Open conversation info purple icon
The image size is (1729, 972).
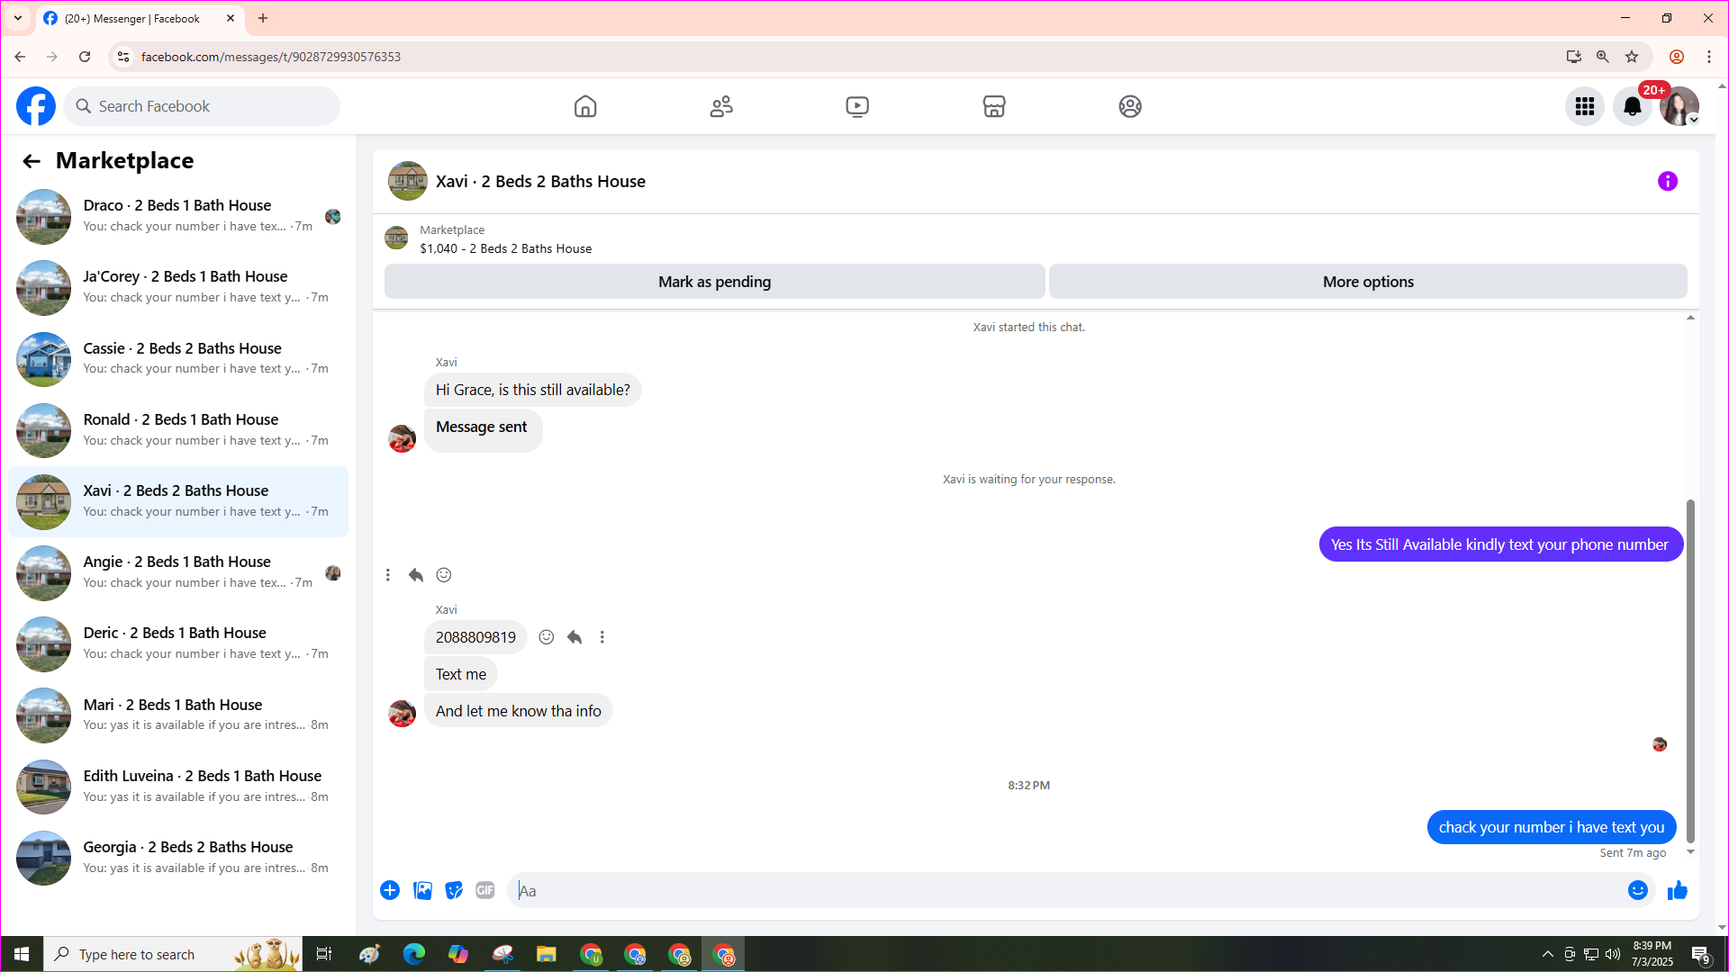point(1667,181)
